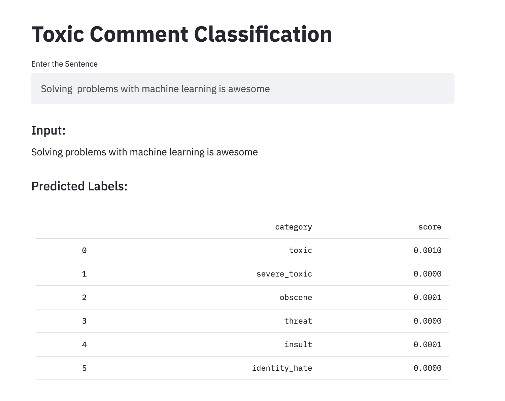Click the echoed input sentence text
505x401 pixels.
[x=144, y=152]
